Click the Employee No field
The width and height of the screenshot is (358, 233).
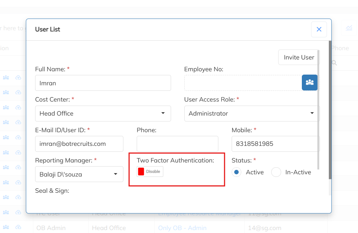(x=243, y=83)
